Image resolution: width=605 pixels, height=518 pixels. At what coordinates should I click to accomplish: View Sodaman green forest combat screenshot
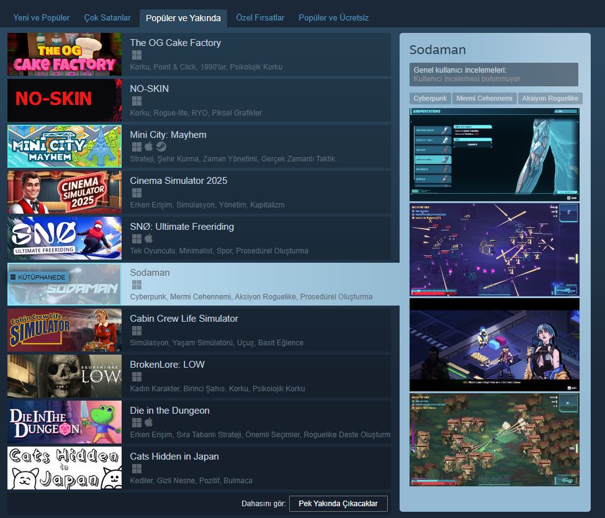(x=495, y=440)
